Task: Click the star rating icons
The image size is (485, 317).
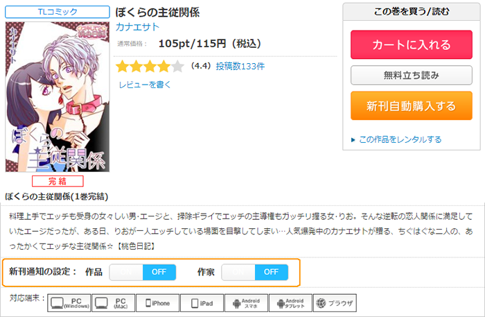Action: pos(150,67)
